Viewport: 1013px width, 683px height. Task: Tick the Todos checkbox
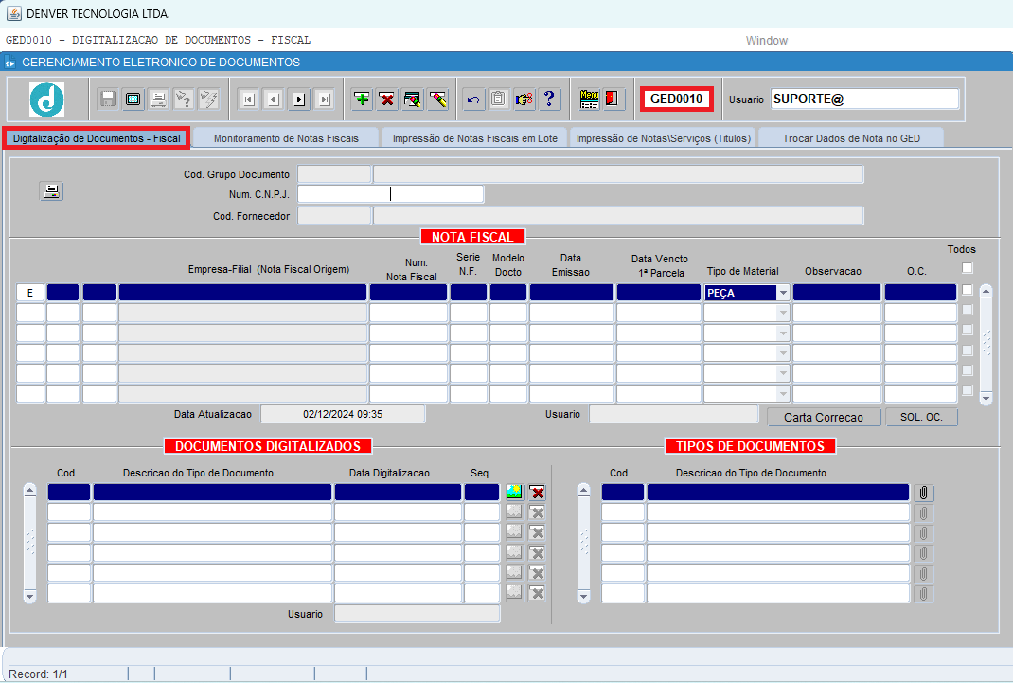968,267
